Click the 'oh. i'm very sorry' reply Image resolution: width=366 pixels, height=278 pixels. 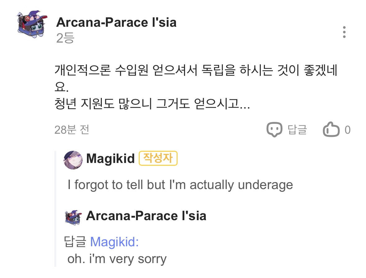tap(117, 259)
